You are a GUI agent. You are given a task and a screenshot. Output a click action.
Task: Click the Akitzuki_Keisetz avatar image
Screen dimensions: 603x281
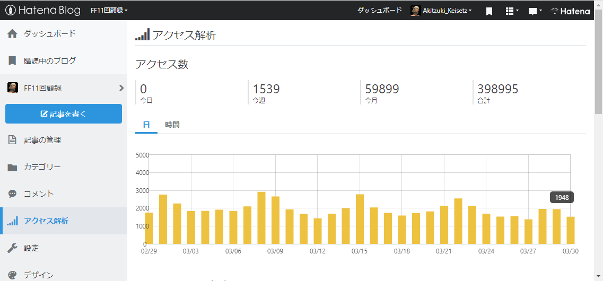[x=415, y=11]
